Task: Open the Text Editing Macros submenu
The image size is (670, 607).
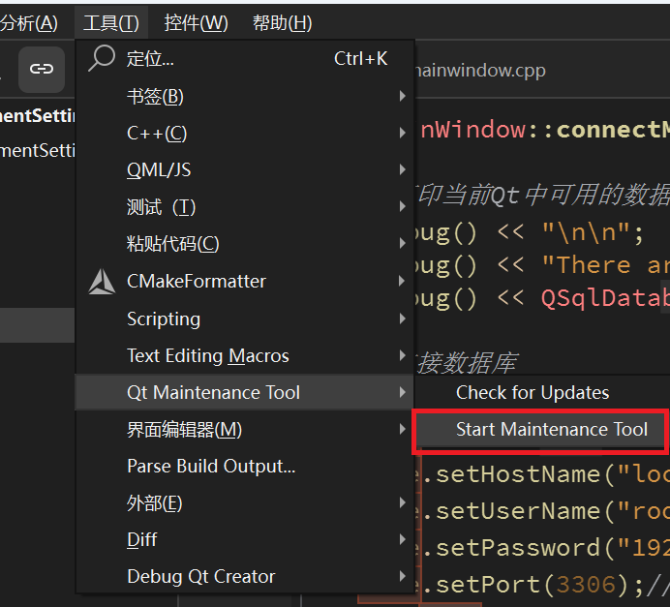Action: pos(244,356)
